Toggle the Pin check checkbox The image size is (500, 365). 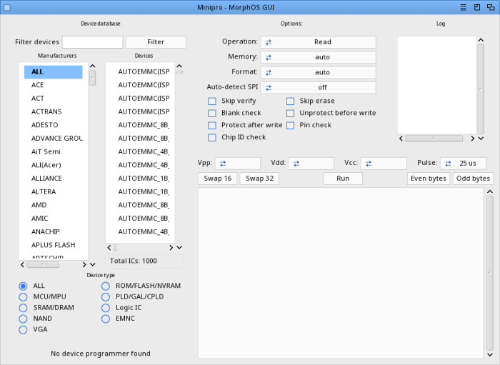point(290,125)
